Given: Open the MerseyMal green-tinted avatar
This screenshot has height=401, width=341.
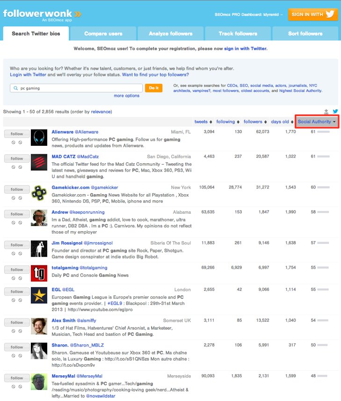Looking at the screenshot, I should tap(39, 382).
